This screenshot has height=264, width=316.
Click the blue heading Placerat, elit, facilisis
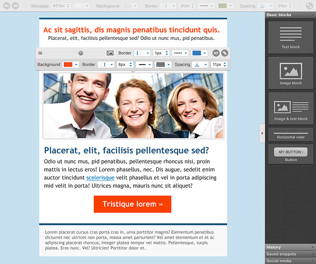point(126,150)
